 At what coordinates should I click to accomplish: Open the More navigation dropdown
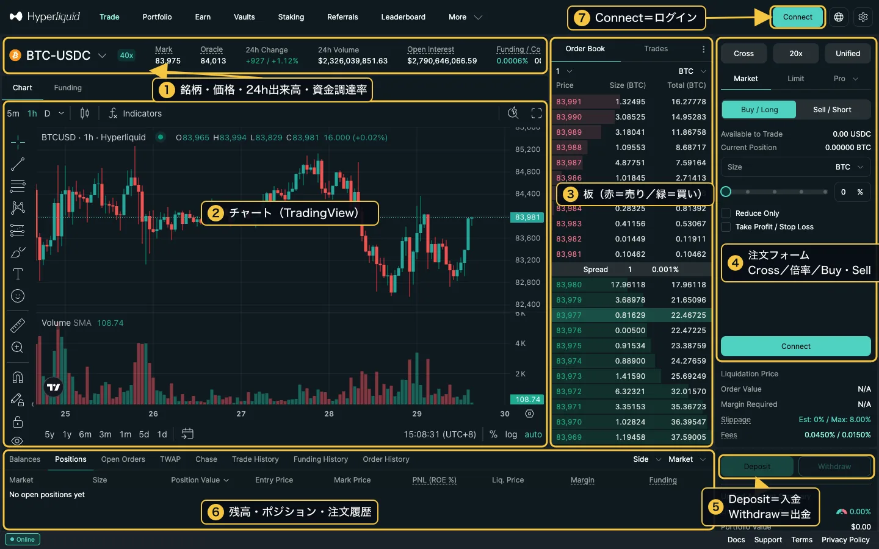click(x=465, y=17)
